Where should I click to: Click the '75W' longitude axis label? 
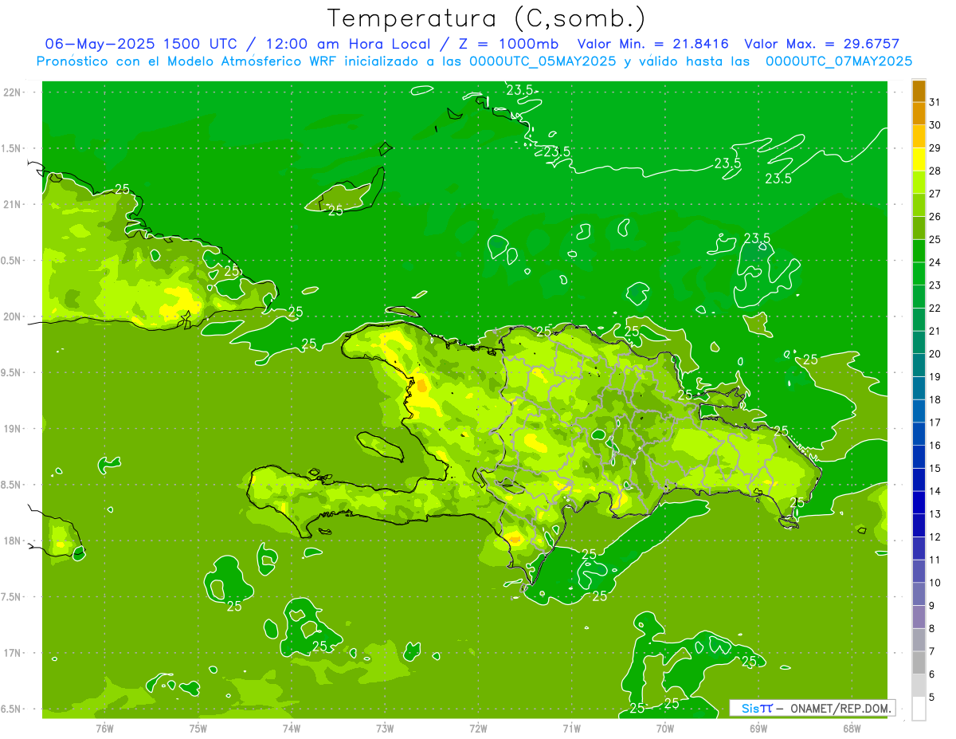tap(198, 728)
